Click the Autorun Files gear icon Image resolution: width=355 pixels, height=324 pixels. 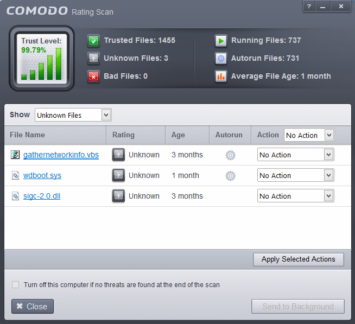point(221,59)
